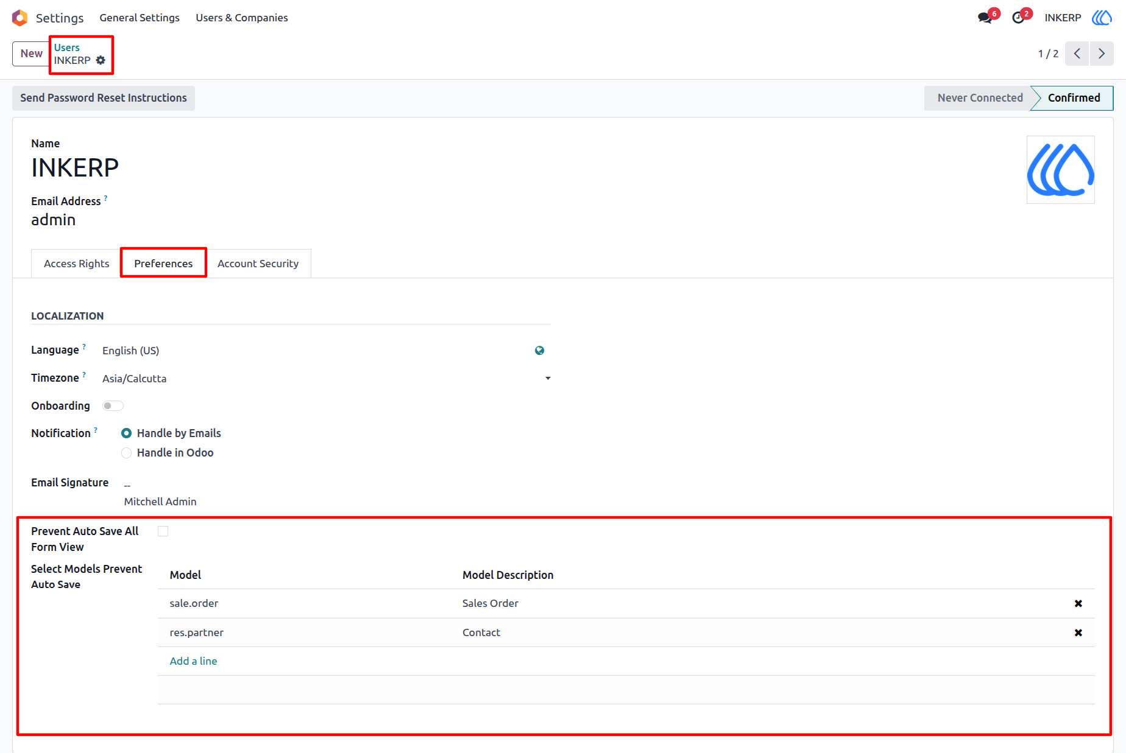Select Handle in Odoo notification
Viewport: 1126px width, 753px height.
point(126,453)
